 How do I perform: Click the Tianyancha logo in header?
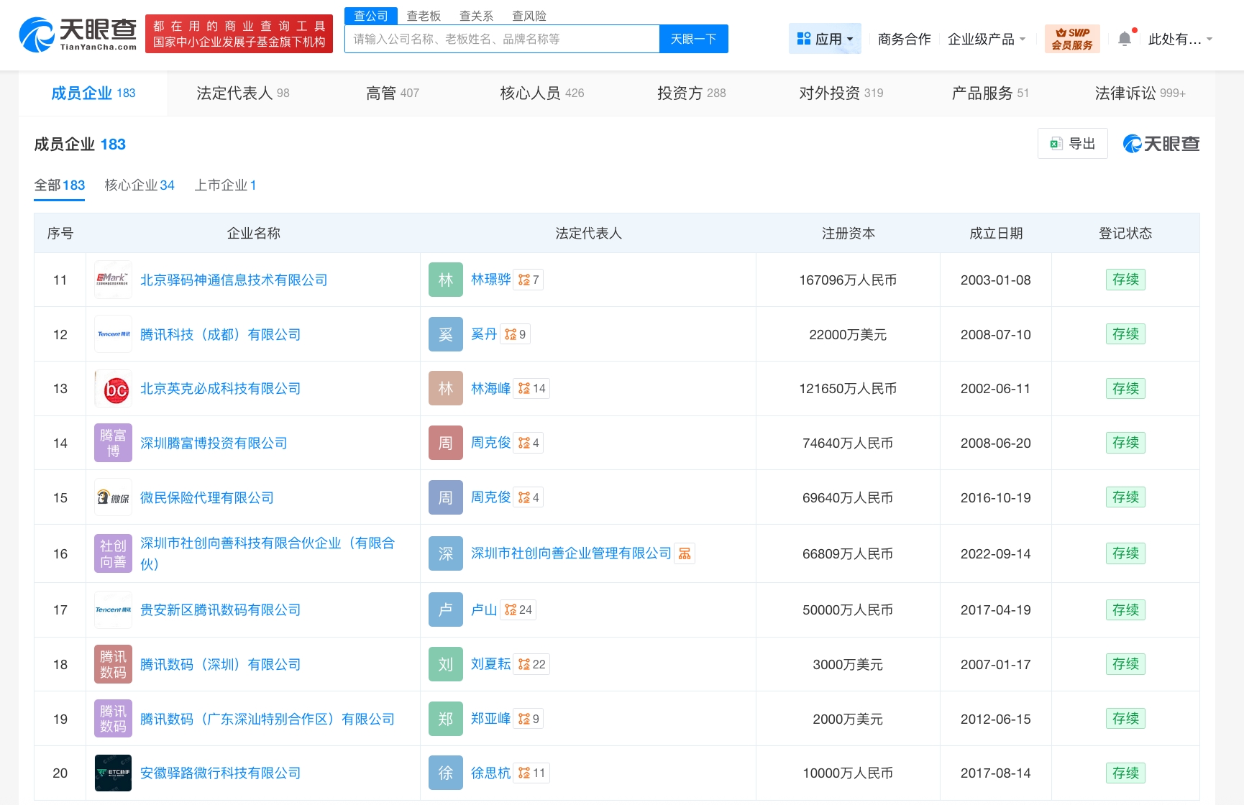78,34
